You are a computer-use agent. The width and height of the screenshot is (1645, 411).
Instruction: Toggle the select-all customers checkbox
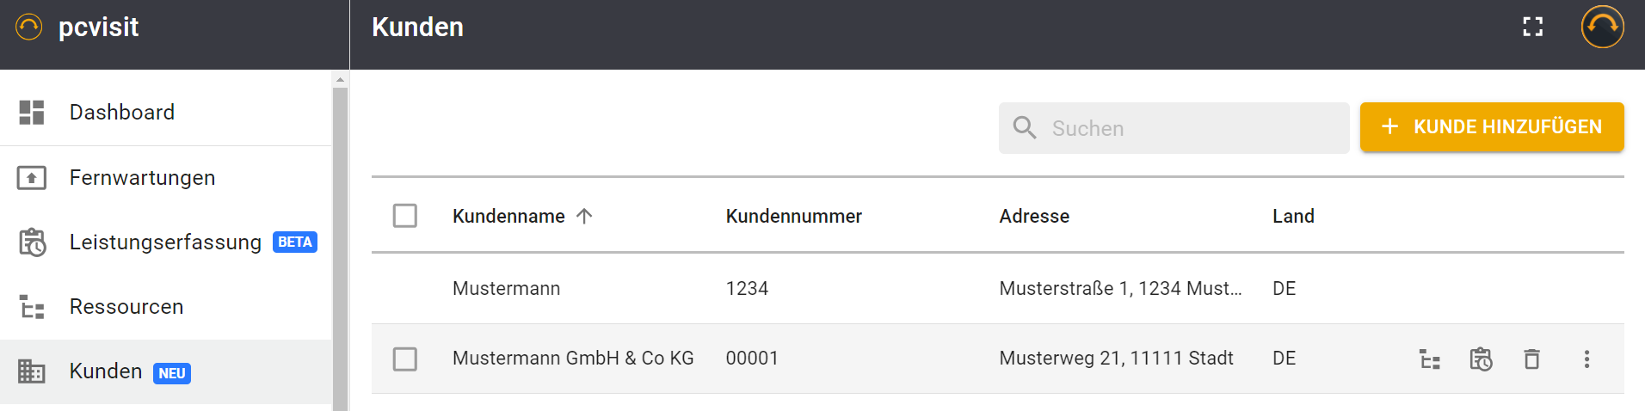point(405,216)
